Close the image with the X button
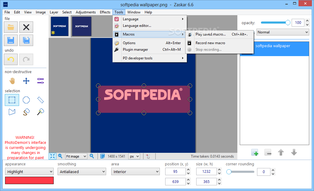The image size is (314, 191). click(x=26, y=27)
